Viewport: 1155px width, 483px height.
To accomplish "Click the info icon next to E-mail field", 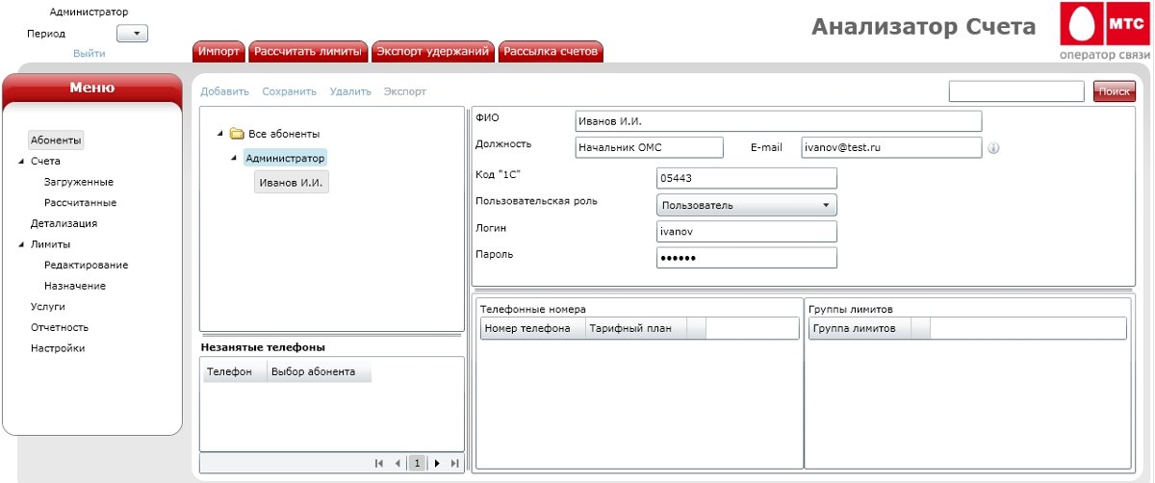I will (x=994, y=148).
